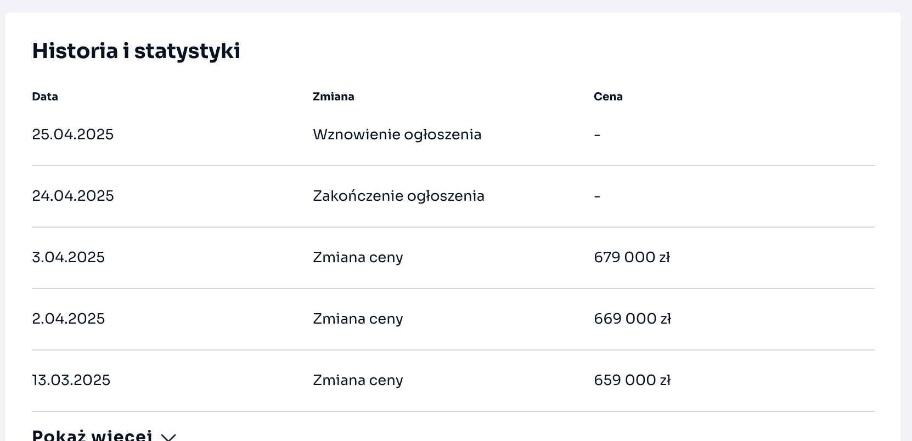Click the Historia i statystyki heading
The image size is (912, 441).
[x=136, y=51]
